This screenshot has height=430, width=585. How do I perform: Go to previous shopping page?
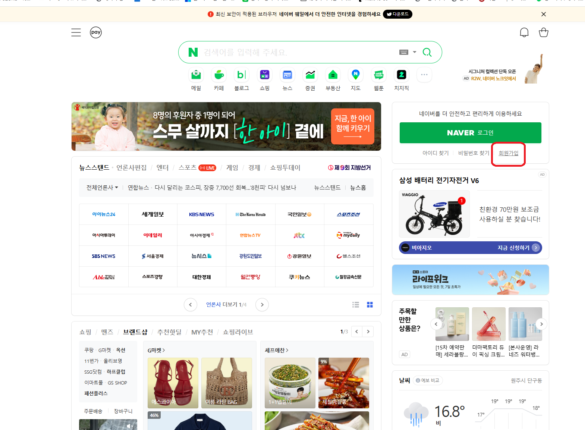(357, 332)
